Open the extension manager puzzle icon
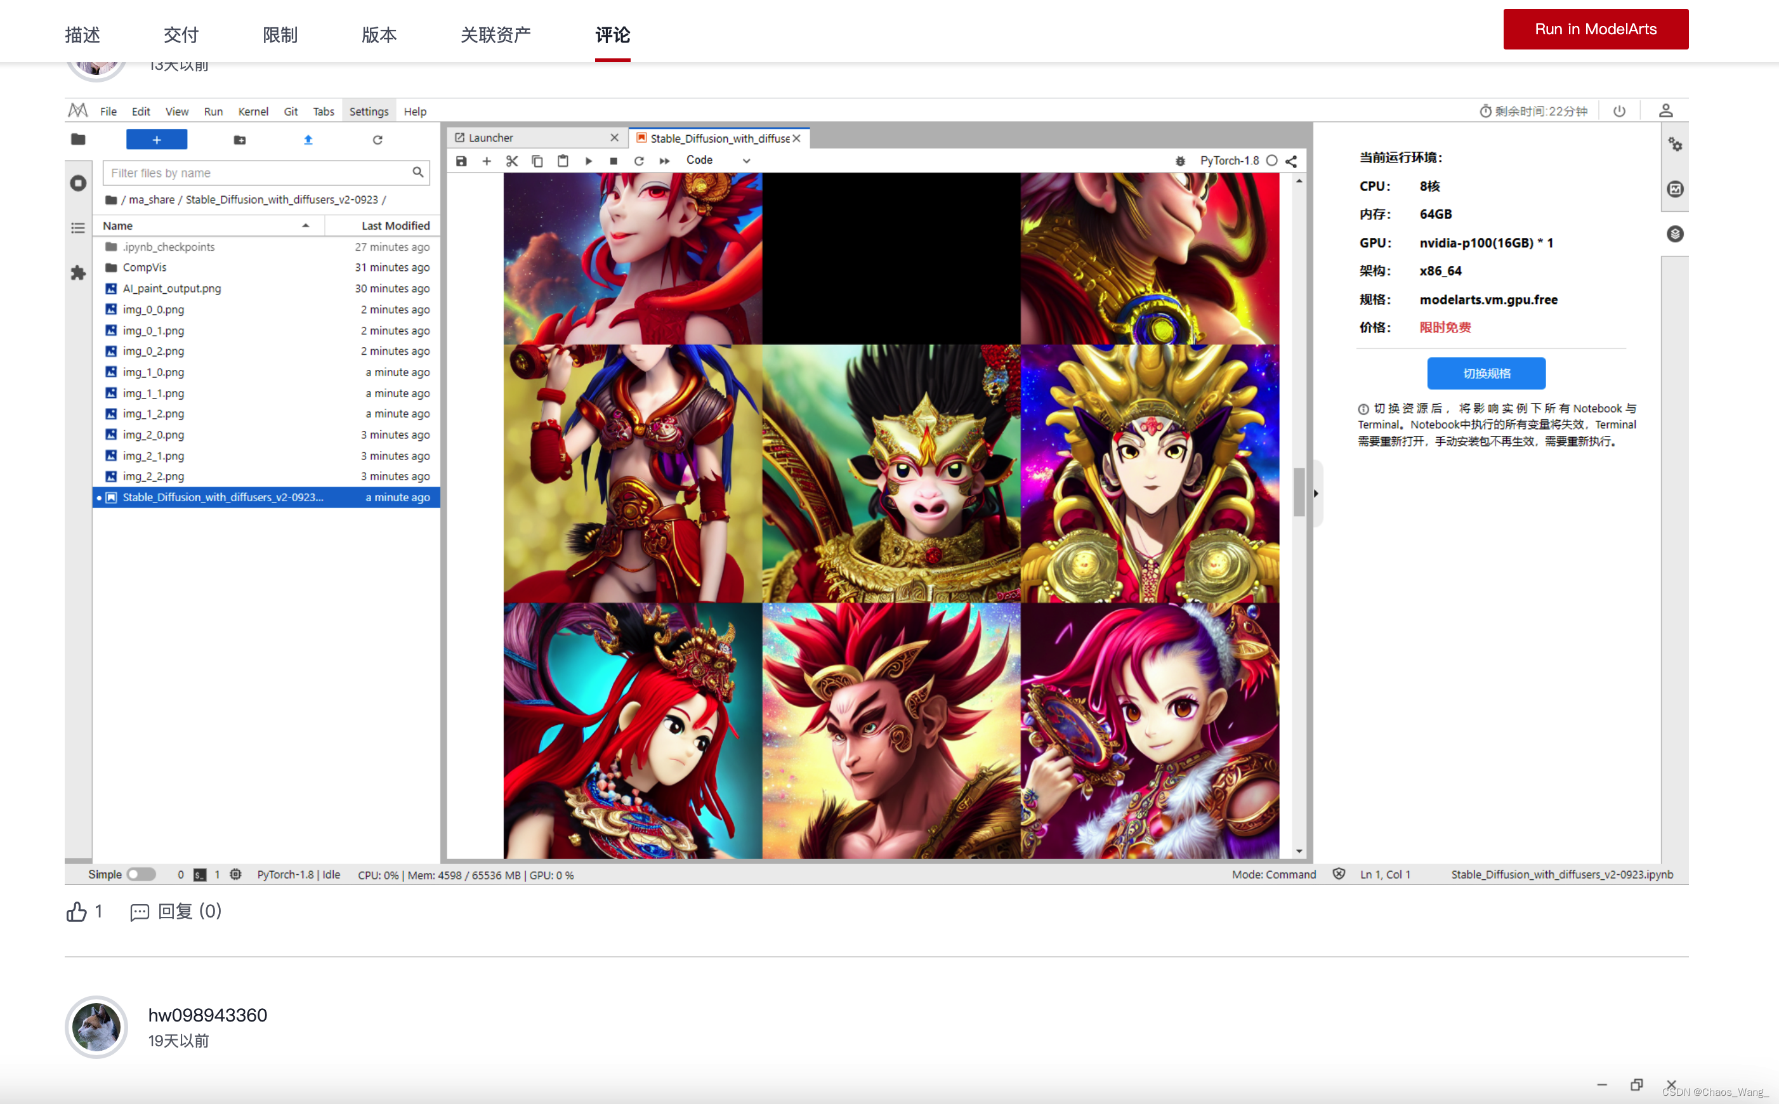 (78, 273)
